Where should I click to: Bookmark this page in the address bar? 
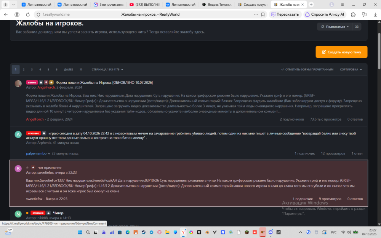(x=263, y=14)
